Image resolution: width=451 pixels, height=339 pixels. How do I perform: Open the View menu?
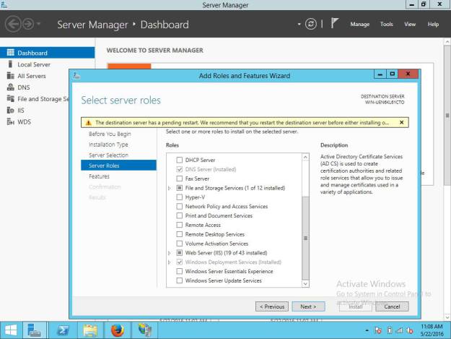pyautogui.click(x=410, y=24)
